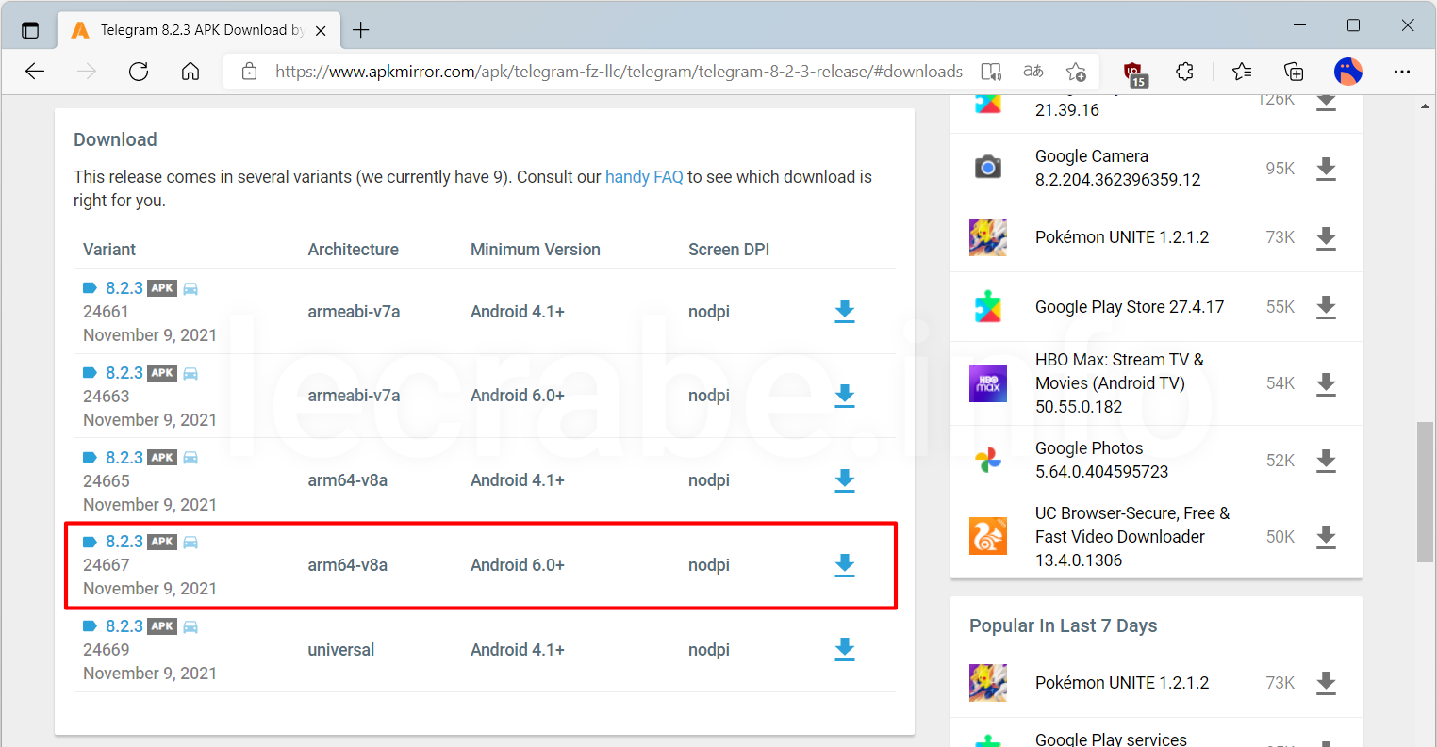Click the Google Photos pinwheel icon
The image size is (1437, 747).
point(988,461)
